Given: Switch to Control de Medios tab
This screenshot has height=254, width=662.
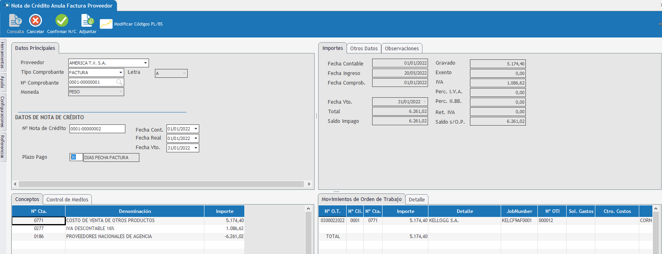Looking at the screenshot, I should [67, 199].
